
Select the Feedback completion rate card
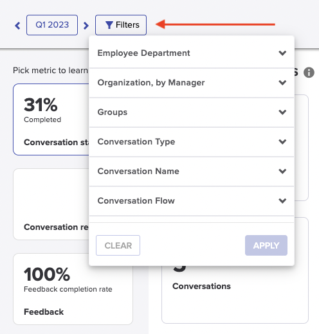click(73, 289)
